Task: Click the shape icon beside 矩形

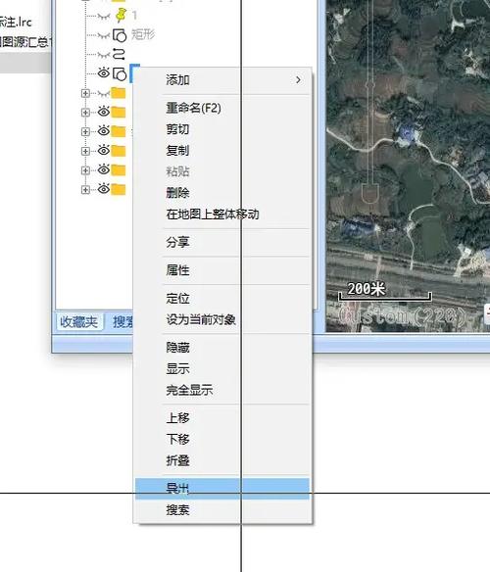Action: tap(120, 35)
